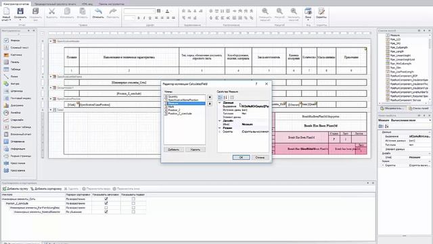Switch to the Print Preview ribbon tab
The width and height of the screenshot is (433, 244).
tap(55, 4)
